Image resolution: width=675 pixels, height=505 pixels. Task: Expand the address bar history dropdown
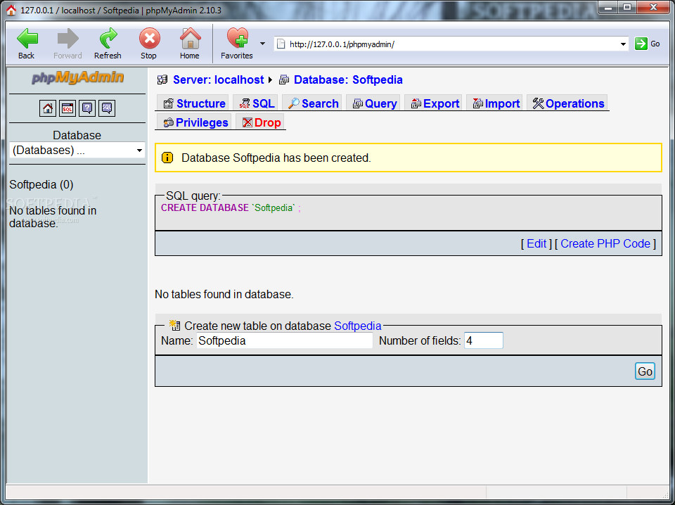point(623,44)
